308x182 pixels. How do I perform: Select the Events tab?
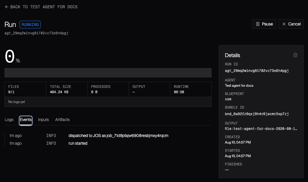click(x=26, y=120)
